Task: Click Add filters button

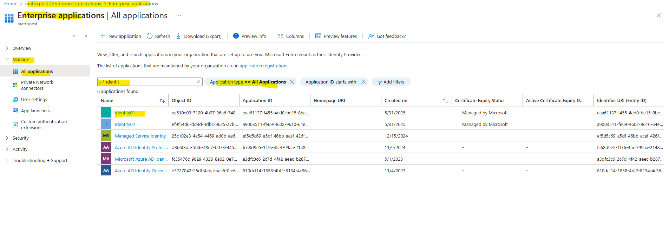Action: (391, 82)
